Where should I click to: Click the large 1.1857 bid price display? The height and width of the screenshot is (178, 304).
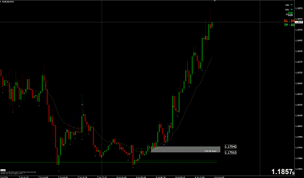(x=283, y=172)
